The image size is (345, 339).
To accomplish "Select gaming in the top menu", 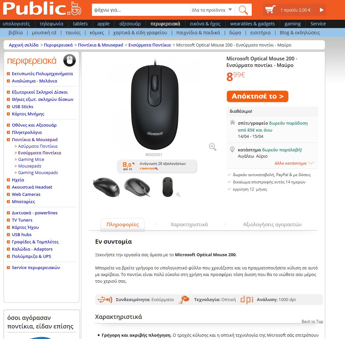I will pos(292,24).
